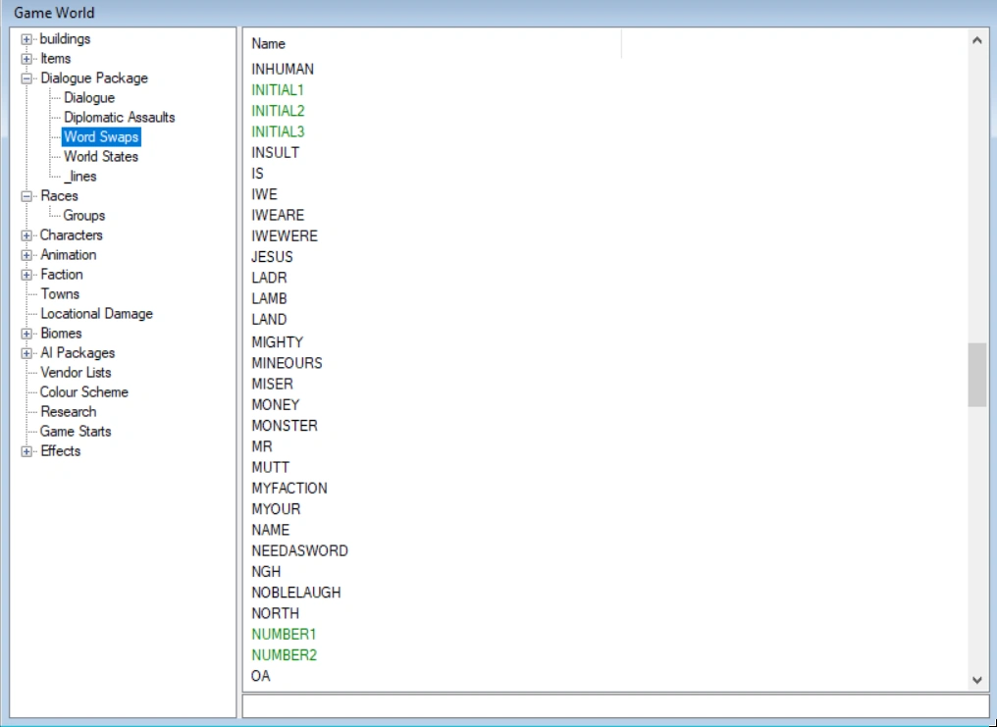Viewport: 997px width, 727px height.
Task: Select the MONEY list entry
Action: (x=276, y=405)
